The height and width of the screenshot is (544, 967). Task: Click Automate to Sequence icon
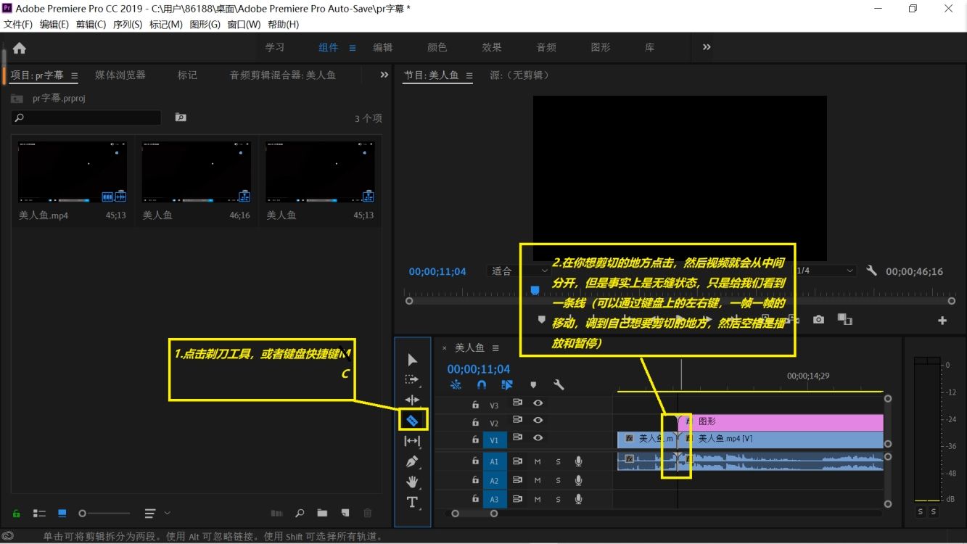coord(276,514)
